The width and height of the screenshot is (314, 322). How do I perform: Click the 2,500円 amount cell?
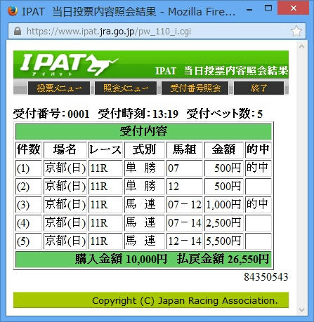point(224,223)
